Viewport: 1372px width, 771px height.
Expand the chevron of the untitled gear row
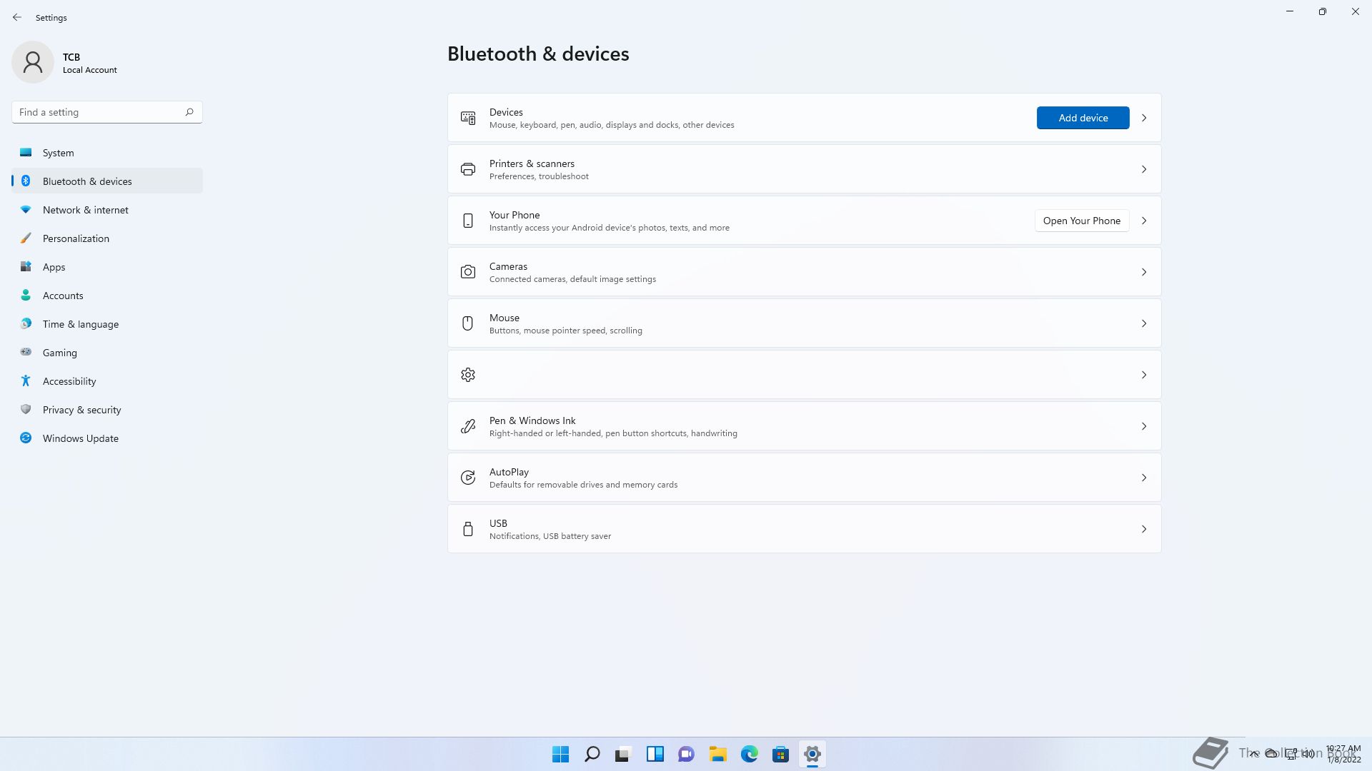(1144, 375)
